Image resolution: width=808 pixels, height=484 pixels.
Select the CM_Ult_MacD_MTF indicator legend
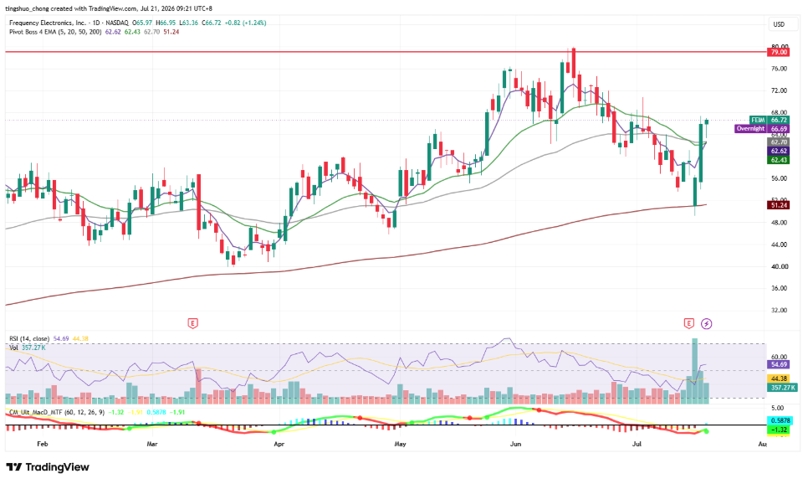click(58, 412)
